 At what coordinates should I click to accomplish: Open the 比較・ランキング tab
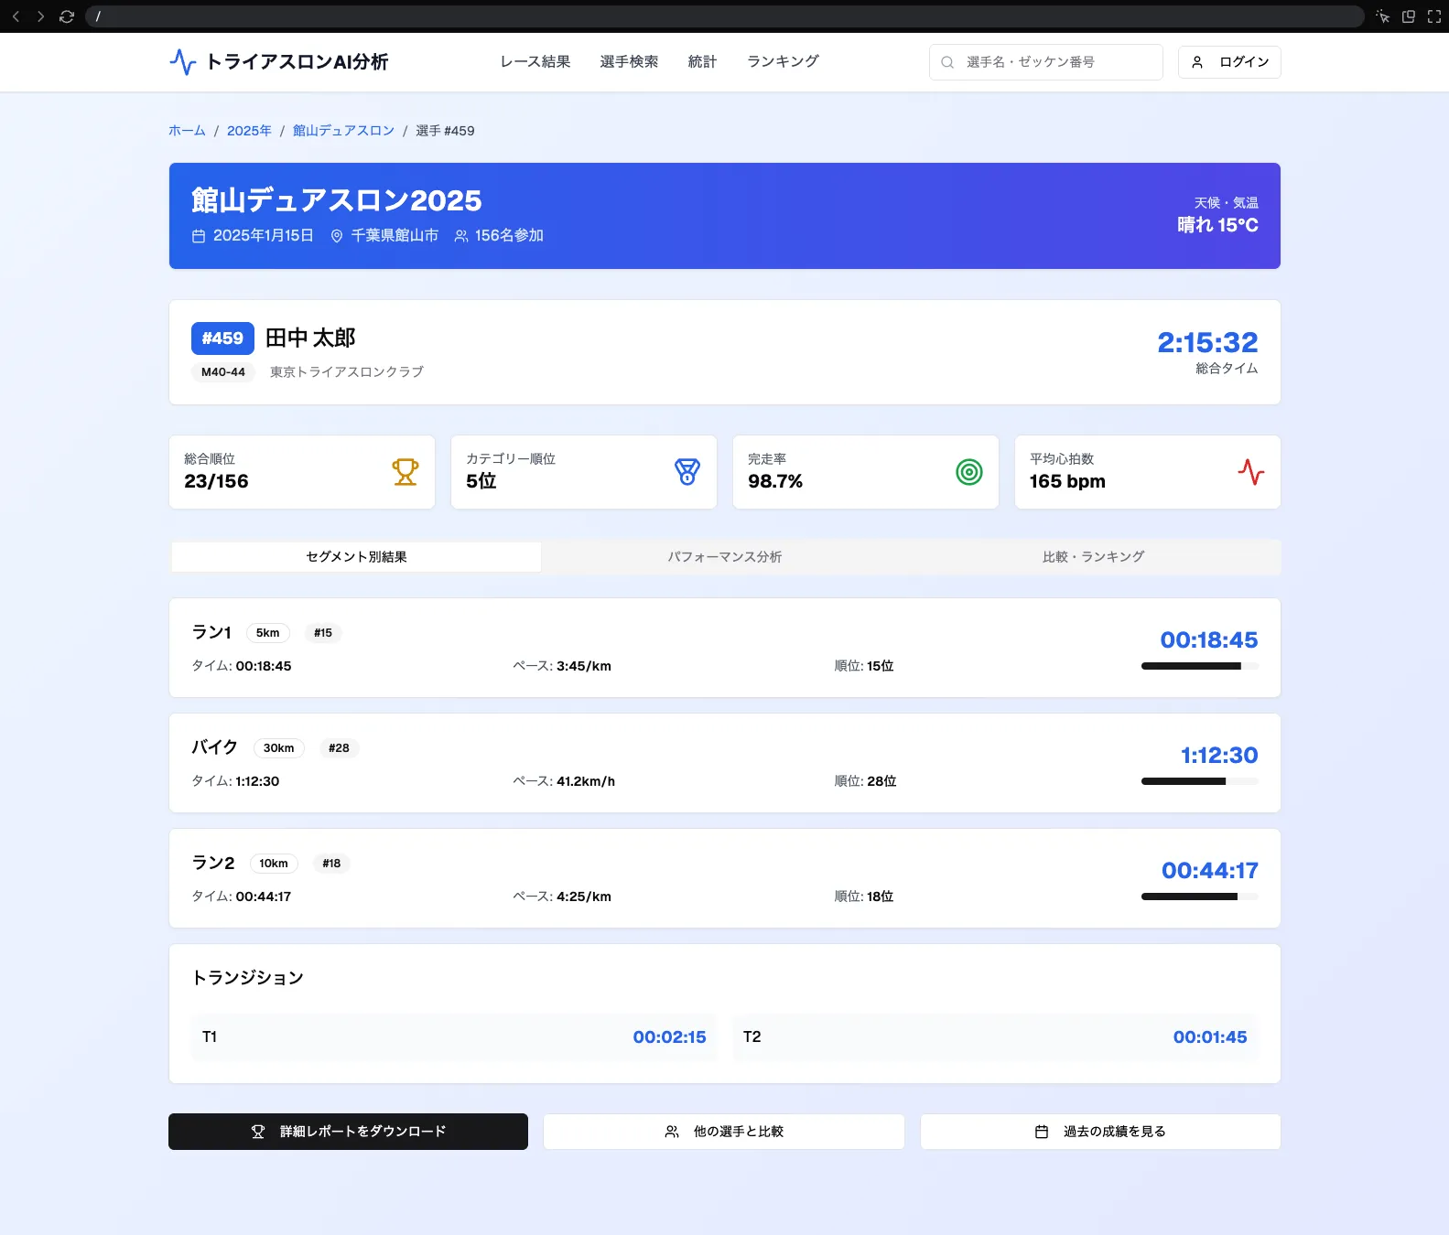coord(1093,557)
